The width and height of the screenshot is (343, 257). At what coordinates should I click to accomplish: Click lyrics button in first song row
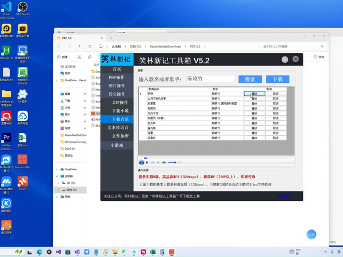[x=276, y=94]
